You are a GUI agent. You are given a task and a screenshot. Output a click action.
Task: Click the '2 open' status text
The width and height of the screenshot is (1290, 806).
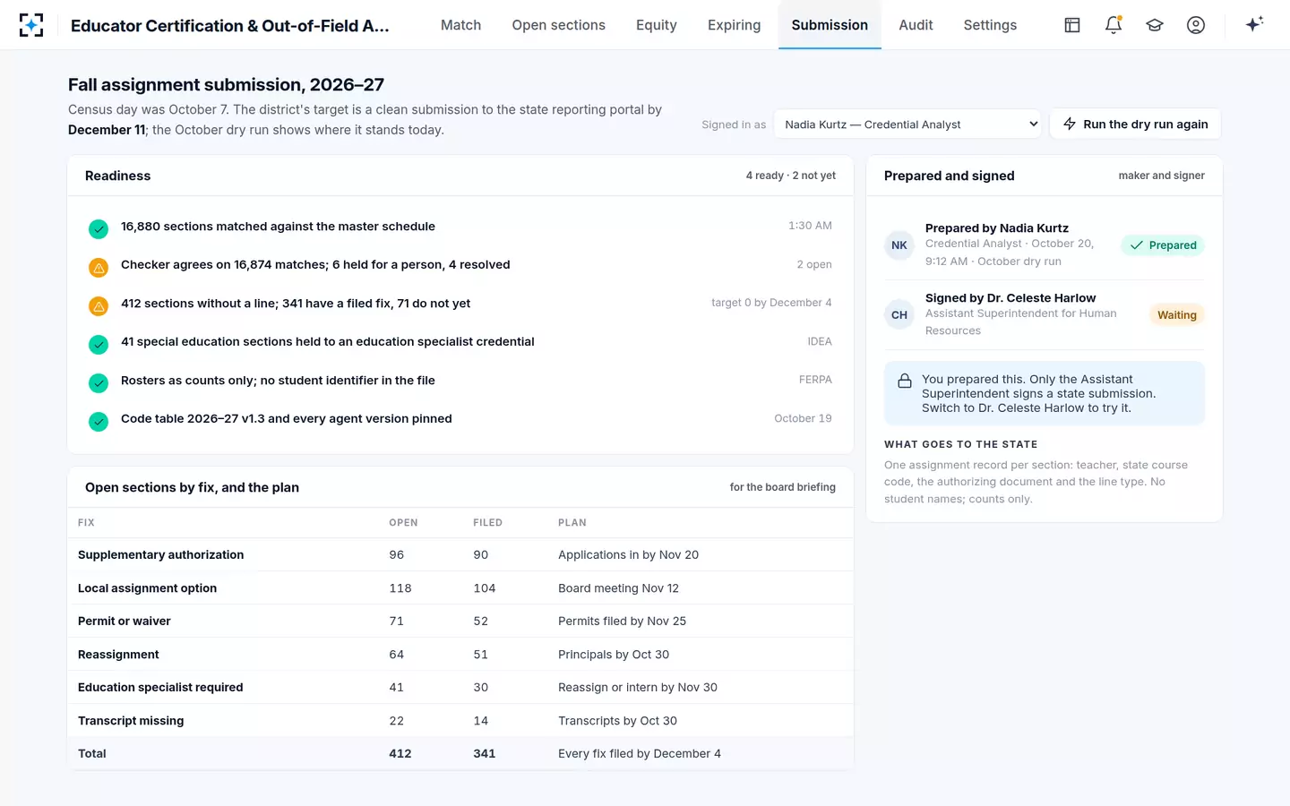814,264
